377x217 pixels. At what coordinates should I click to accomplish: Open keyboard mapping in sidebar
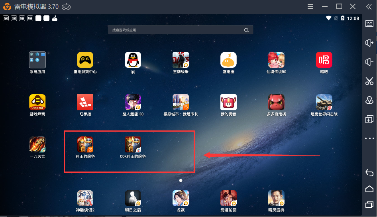pos(369,24)
